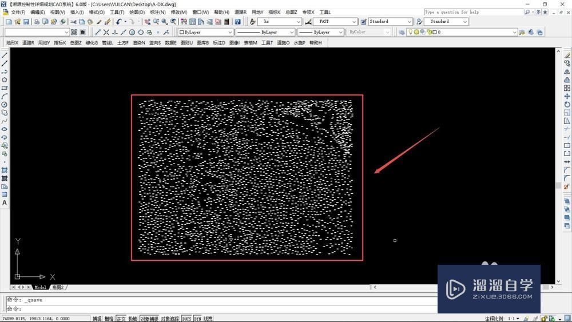
Task: Click the Save disk icon
Action: click(26, 22)
